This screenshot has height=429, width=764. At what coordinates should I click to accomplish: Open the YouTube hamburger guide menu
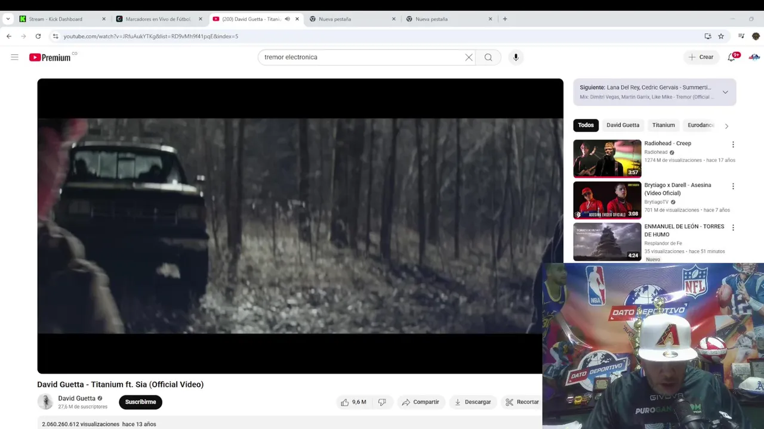coord(14,57)
